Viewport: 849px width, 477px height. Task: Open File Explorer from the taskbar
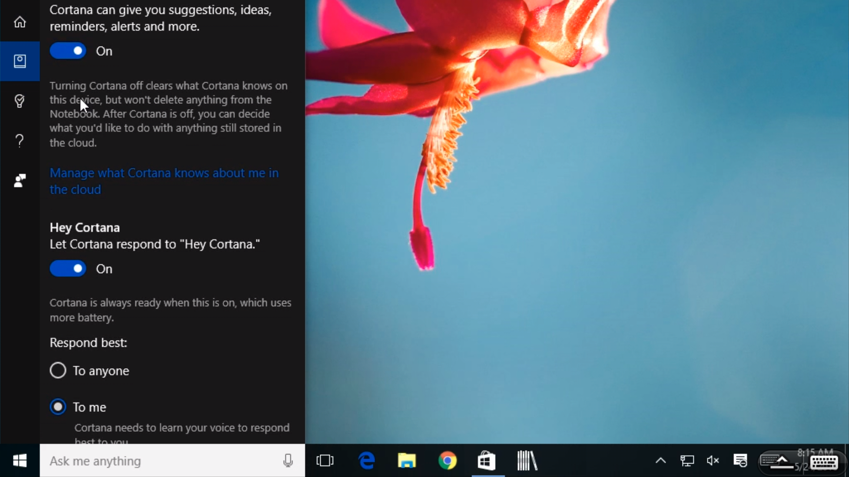(407, 460)
